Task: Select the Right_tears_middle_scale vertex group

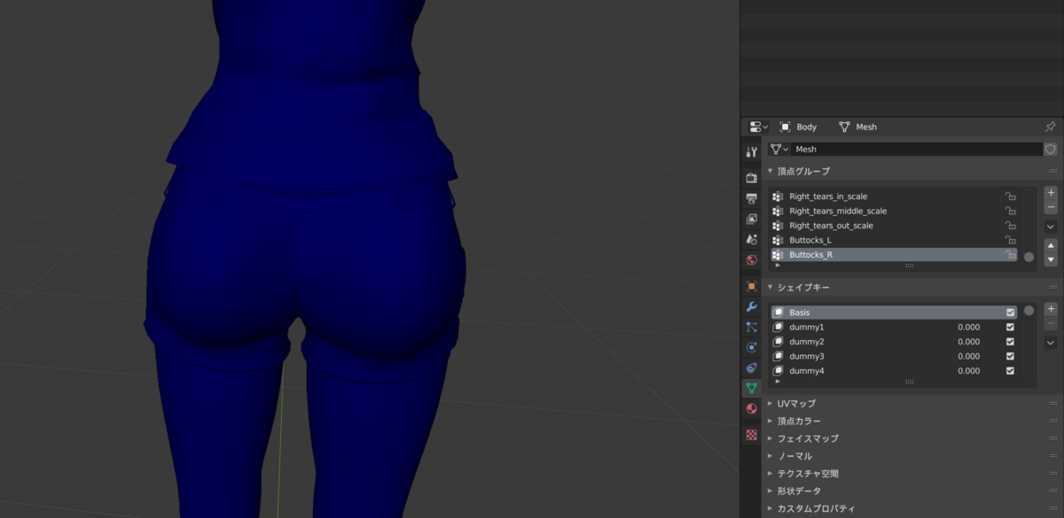Action: tap(895, 211)
